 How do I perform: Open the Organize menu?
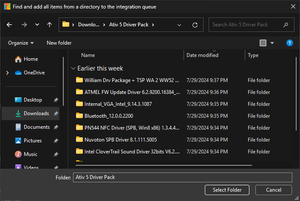(21, 43)
